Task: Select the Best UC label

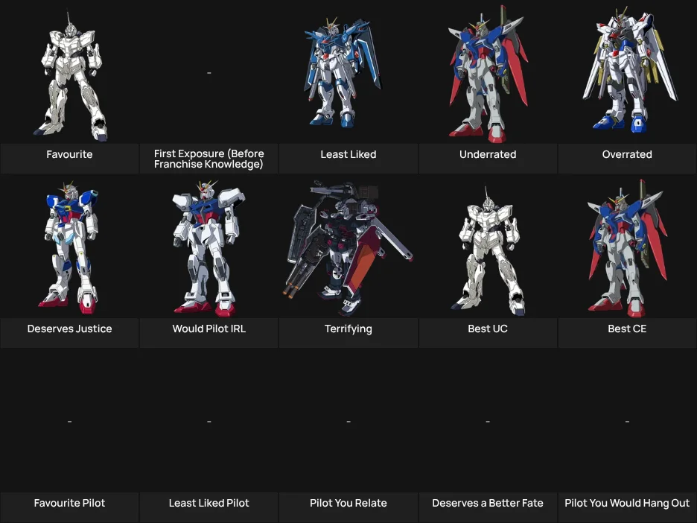Action: (488, 329)
